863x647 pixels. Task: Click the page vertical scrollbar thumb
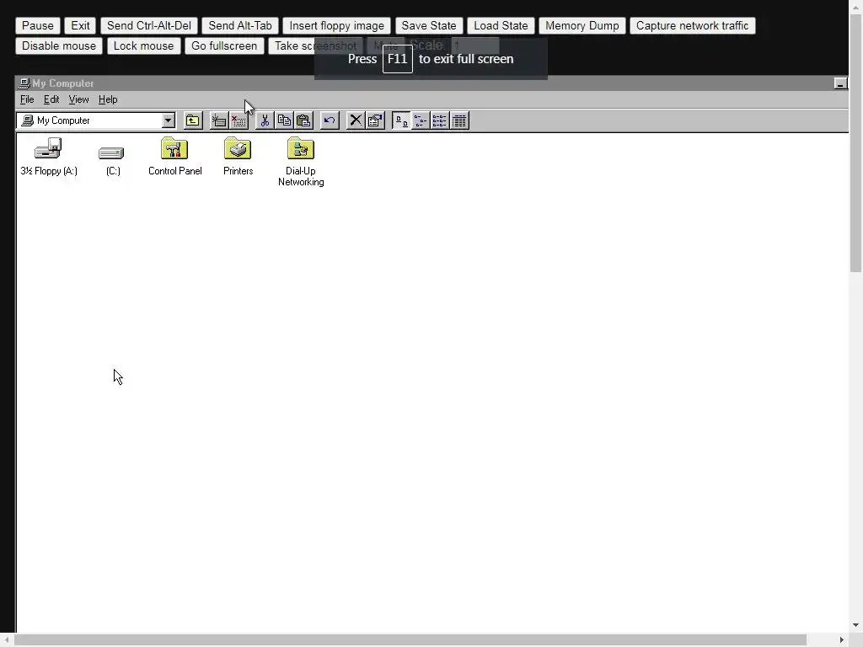pyautogui.click(x=856, y=143)
